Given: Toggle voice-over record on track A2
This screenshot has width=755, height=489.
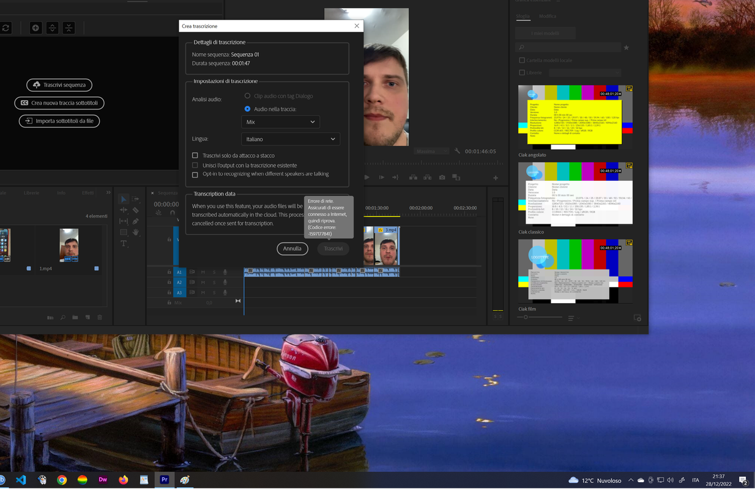Looking at the screenshot, I should (225, 282).
